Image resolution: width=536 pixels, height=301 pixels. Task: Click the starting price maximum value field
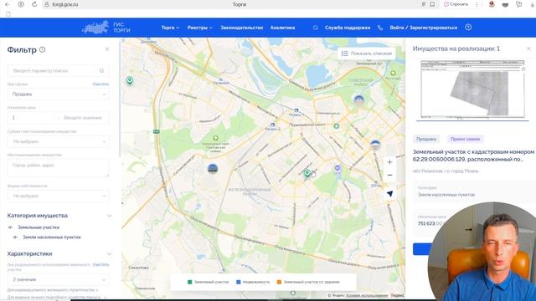[84, 118]
